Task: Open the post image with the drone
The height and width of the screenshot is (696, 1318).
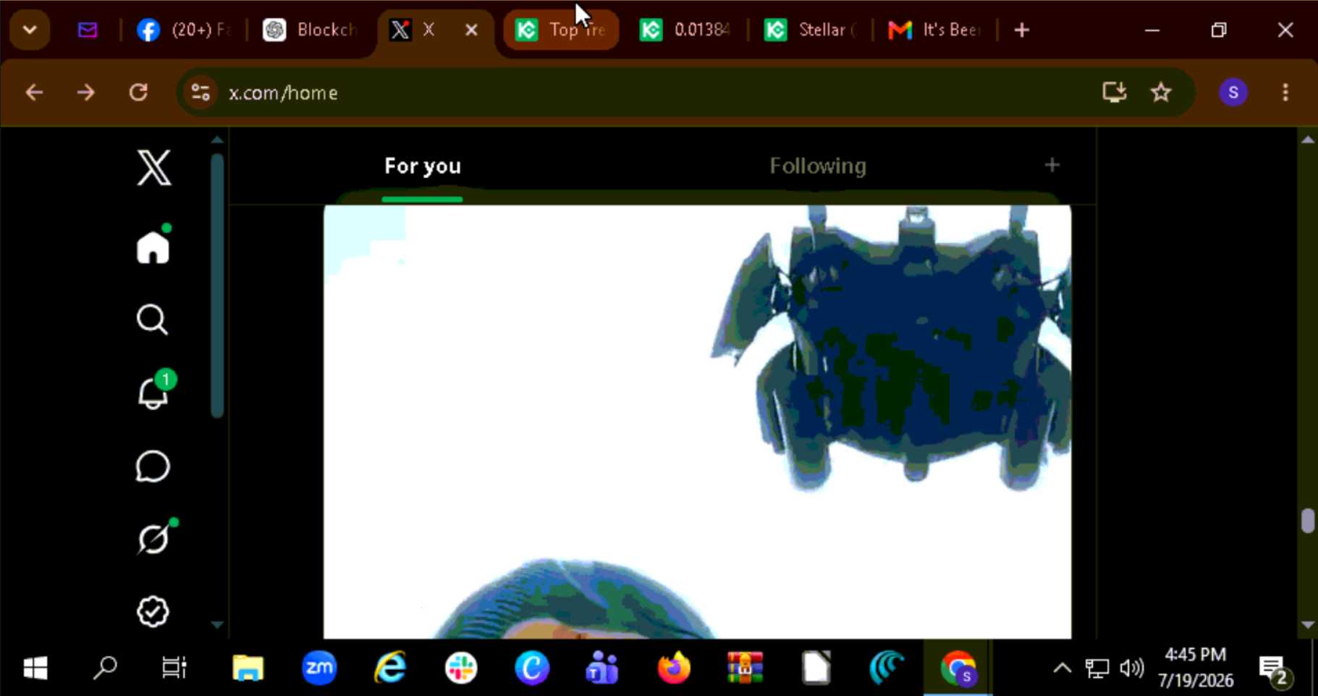Action: (x=697, y=422)
